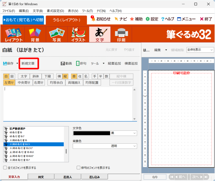
Task: Open the レイアウト icon in ribbon
Action: 14,35
